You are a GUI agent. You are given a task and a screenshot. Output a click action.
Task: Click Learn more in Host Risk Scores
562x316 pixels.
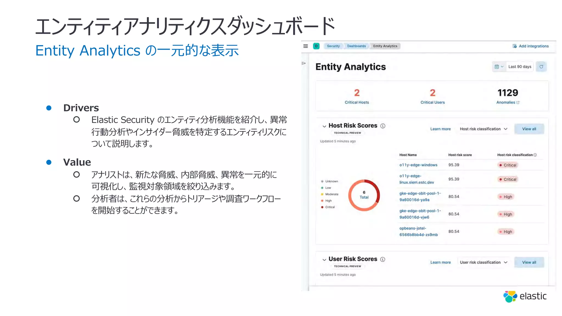point(440,129)
